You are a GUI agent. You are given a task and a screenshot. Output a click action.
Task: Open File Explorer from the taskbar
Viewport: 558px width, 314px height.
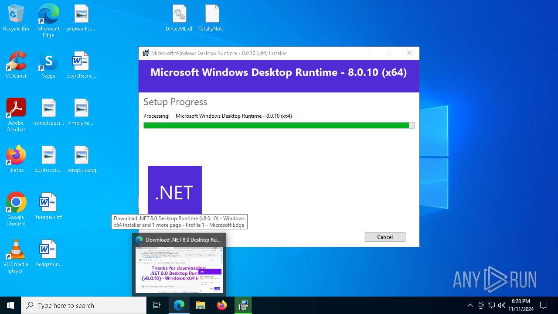(x=201, y=305)
